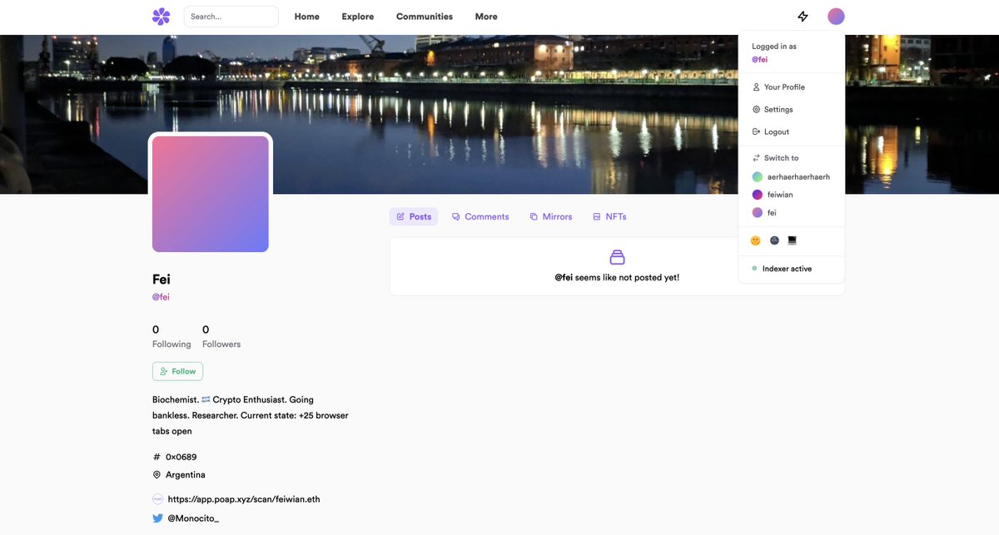This screenshot has height=535, width=999.
Task: Switch to the Comments tab
Action: (480, 216)
